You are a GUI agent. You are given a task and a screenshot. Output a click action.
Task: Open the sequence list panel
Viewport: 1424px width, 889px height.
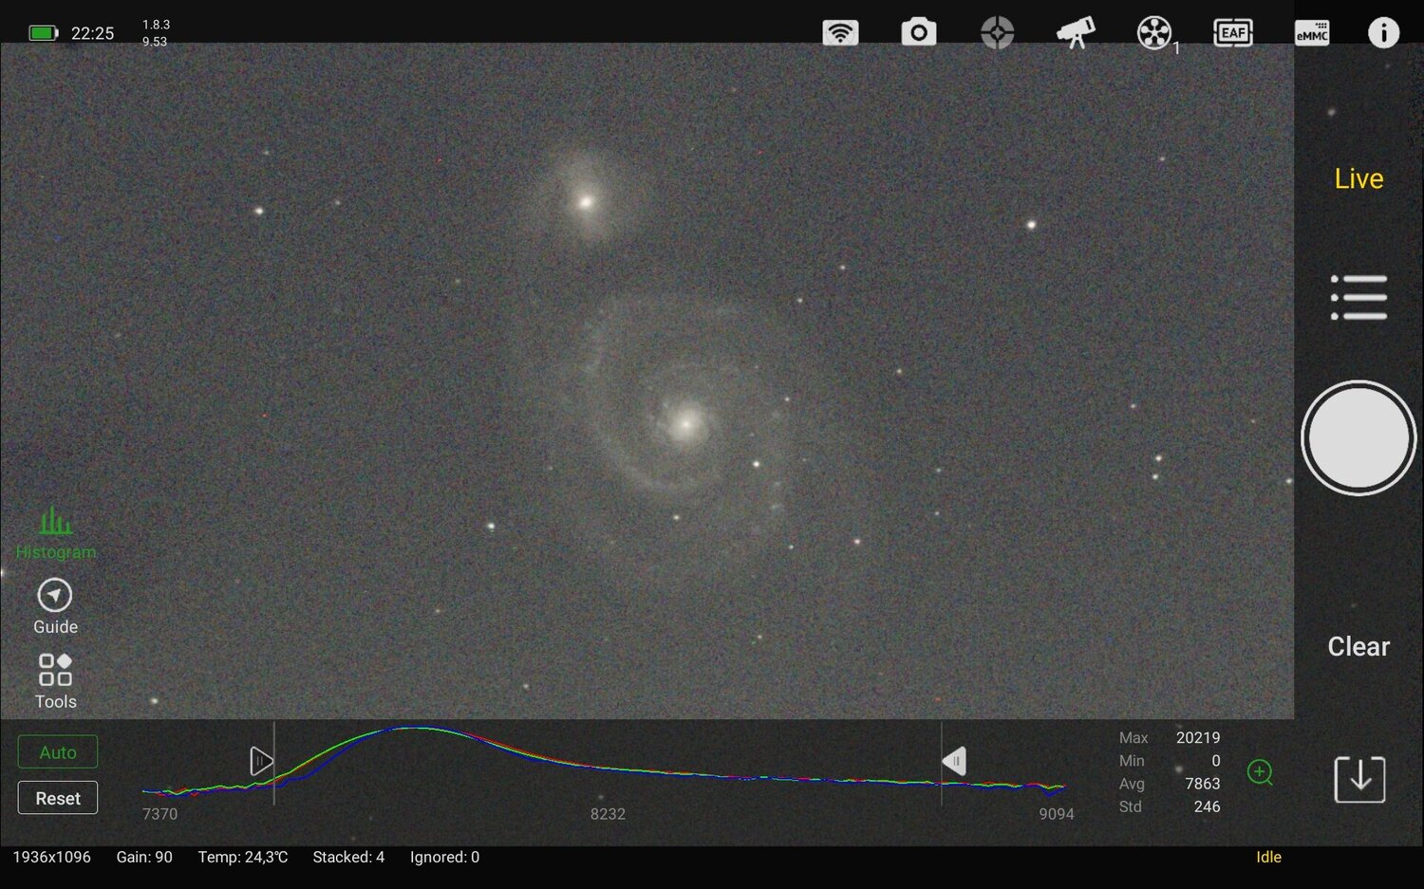tap(1358, 296)
